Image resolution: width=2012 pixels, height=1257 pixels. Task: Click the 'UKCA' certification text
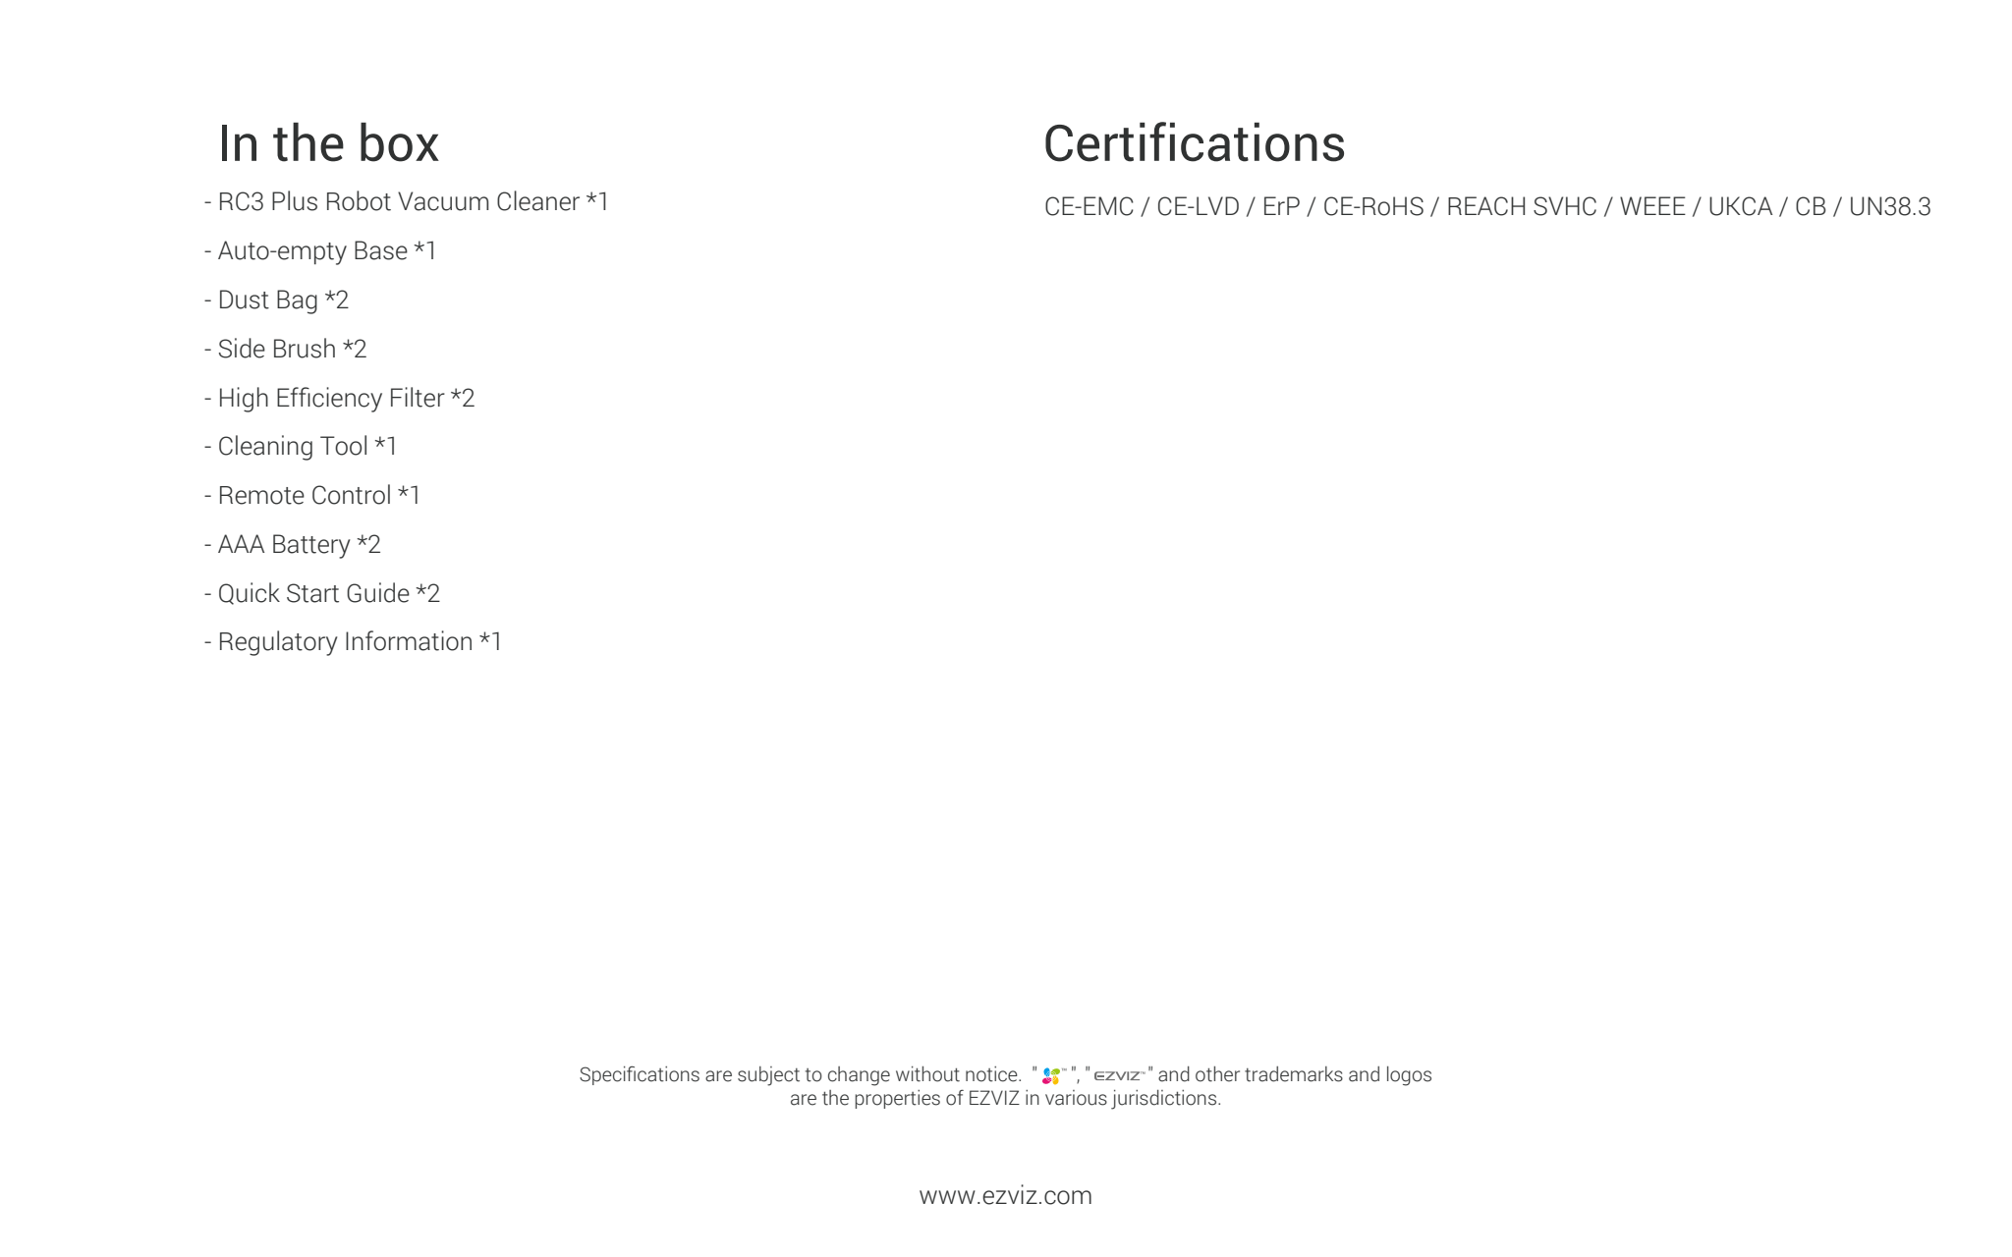pyautogui.click(x=1740, y=207)
